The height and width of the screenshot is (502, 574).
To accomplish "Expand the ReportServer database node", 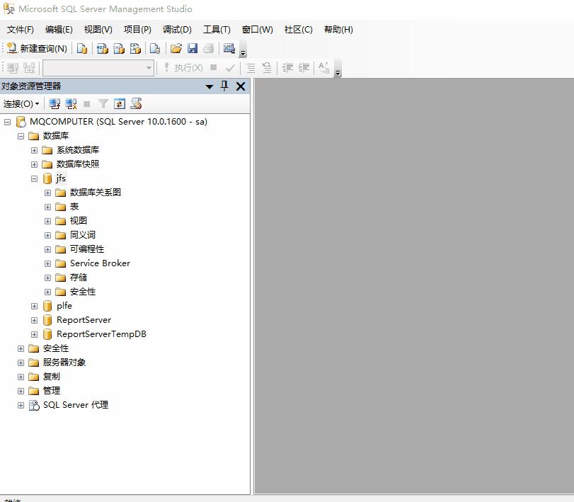I will click(35, 319).
